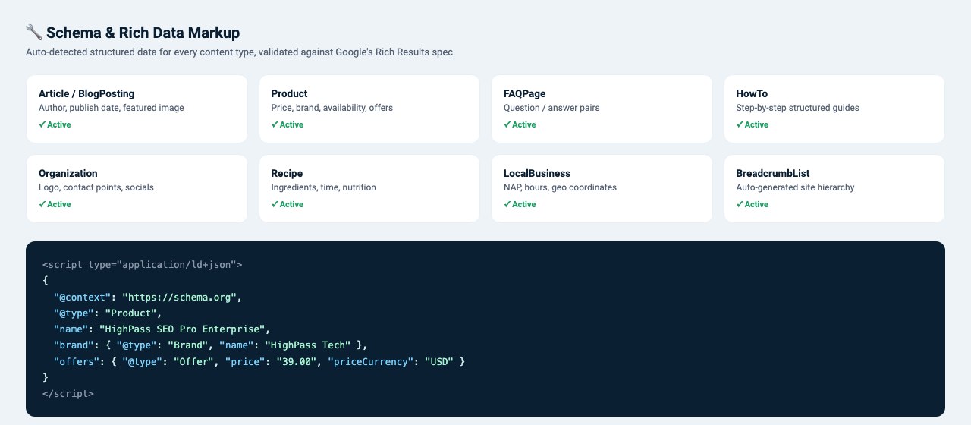Image resolution: width=971 pixels, height=425 pixels.
Task: Click 'Step-by-step structured guides' description
Action: click(x=797, y=108)
